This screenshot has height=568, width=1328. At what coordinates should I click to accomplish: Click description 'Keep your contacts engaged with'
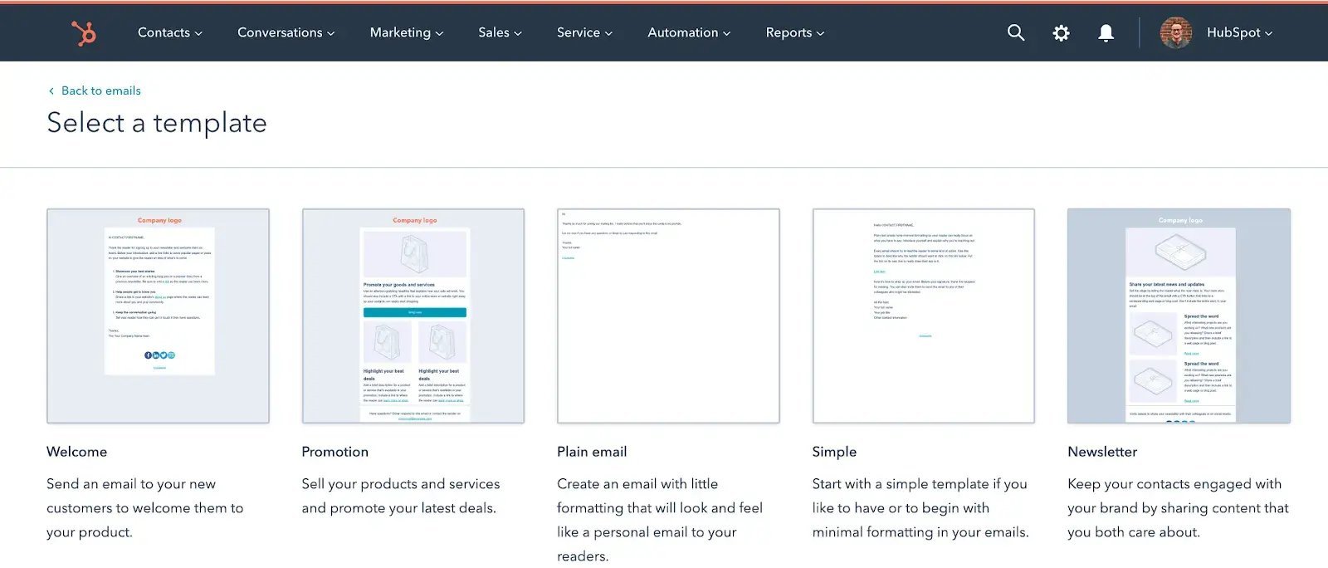tap(1174, 484)
